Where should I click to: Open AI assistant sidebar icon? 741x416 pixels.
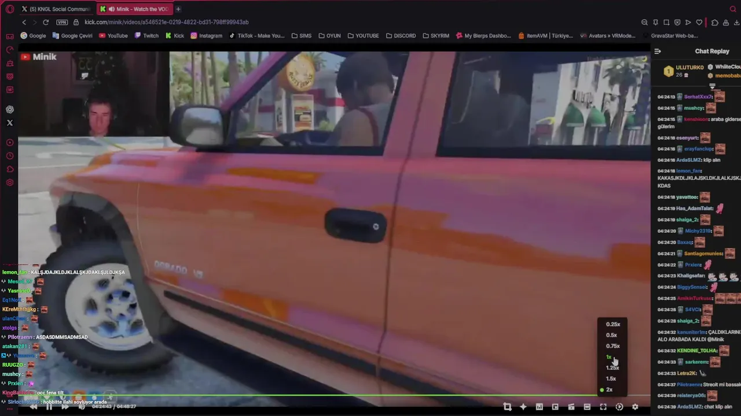[x=10, y=109]
